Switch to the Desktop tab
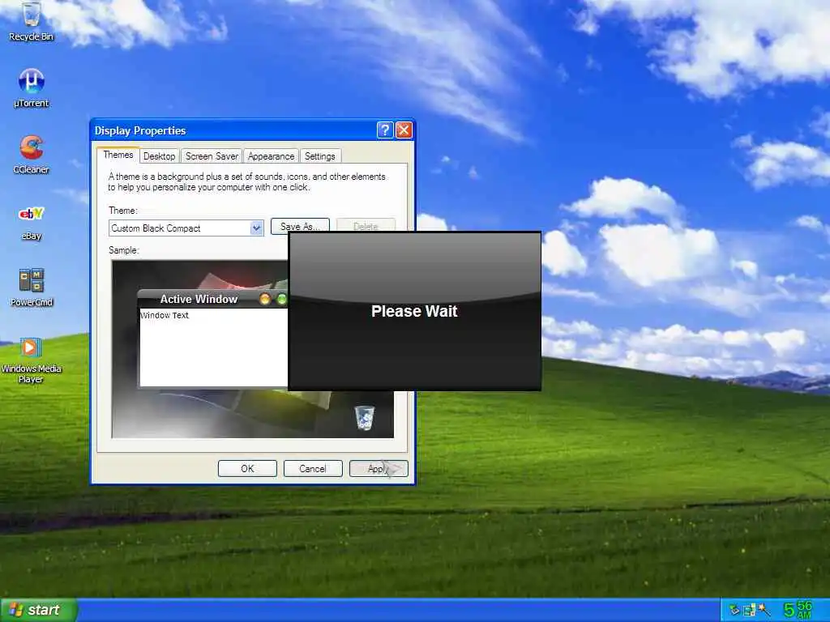 tap(160, 156)
